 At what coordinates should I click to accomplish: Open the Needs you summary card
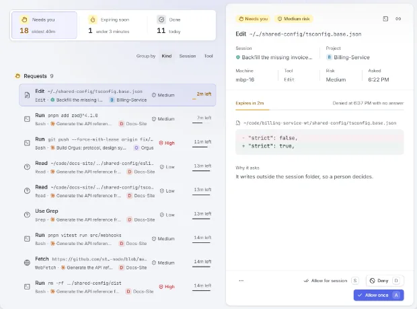(x=44, y=26)
